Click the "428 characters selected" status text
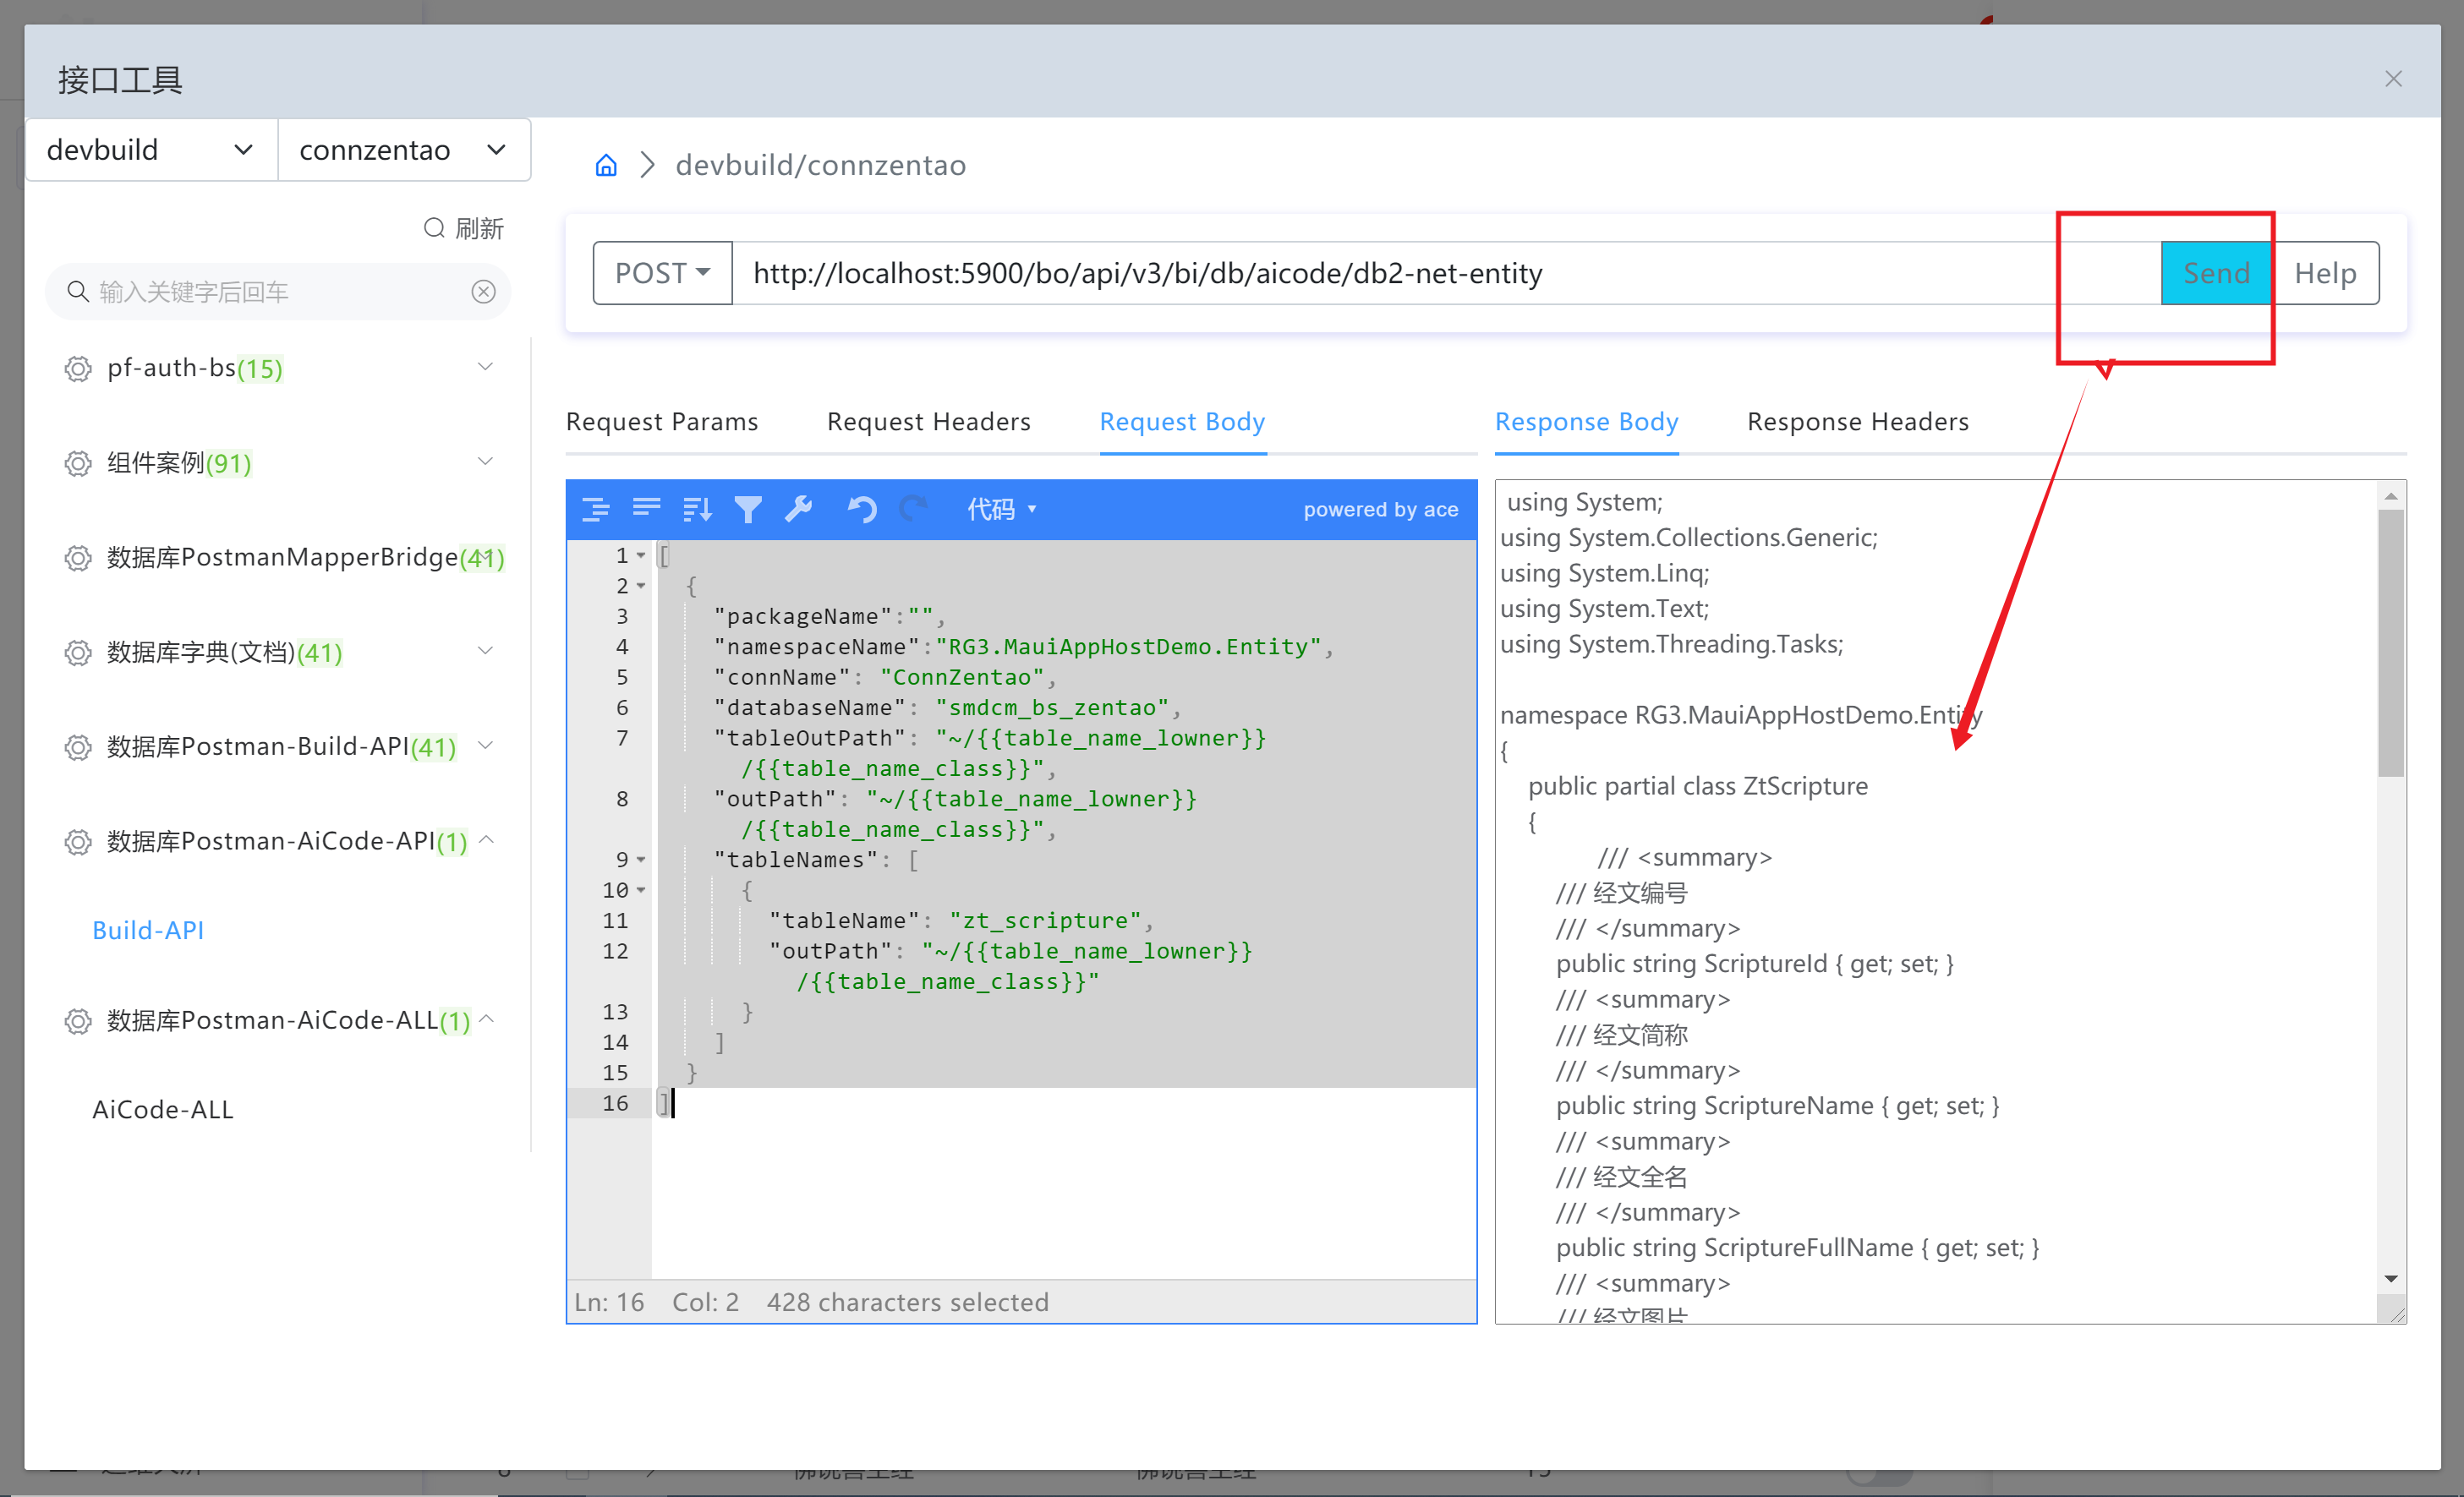2464x1497 pixels. coord(908,1302)
